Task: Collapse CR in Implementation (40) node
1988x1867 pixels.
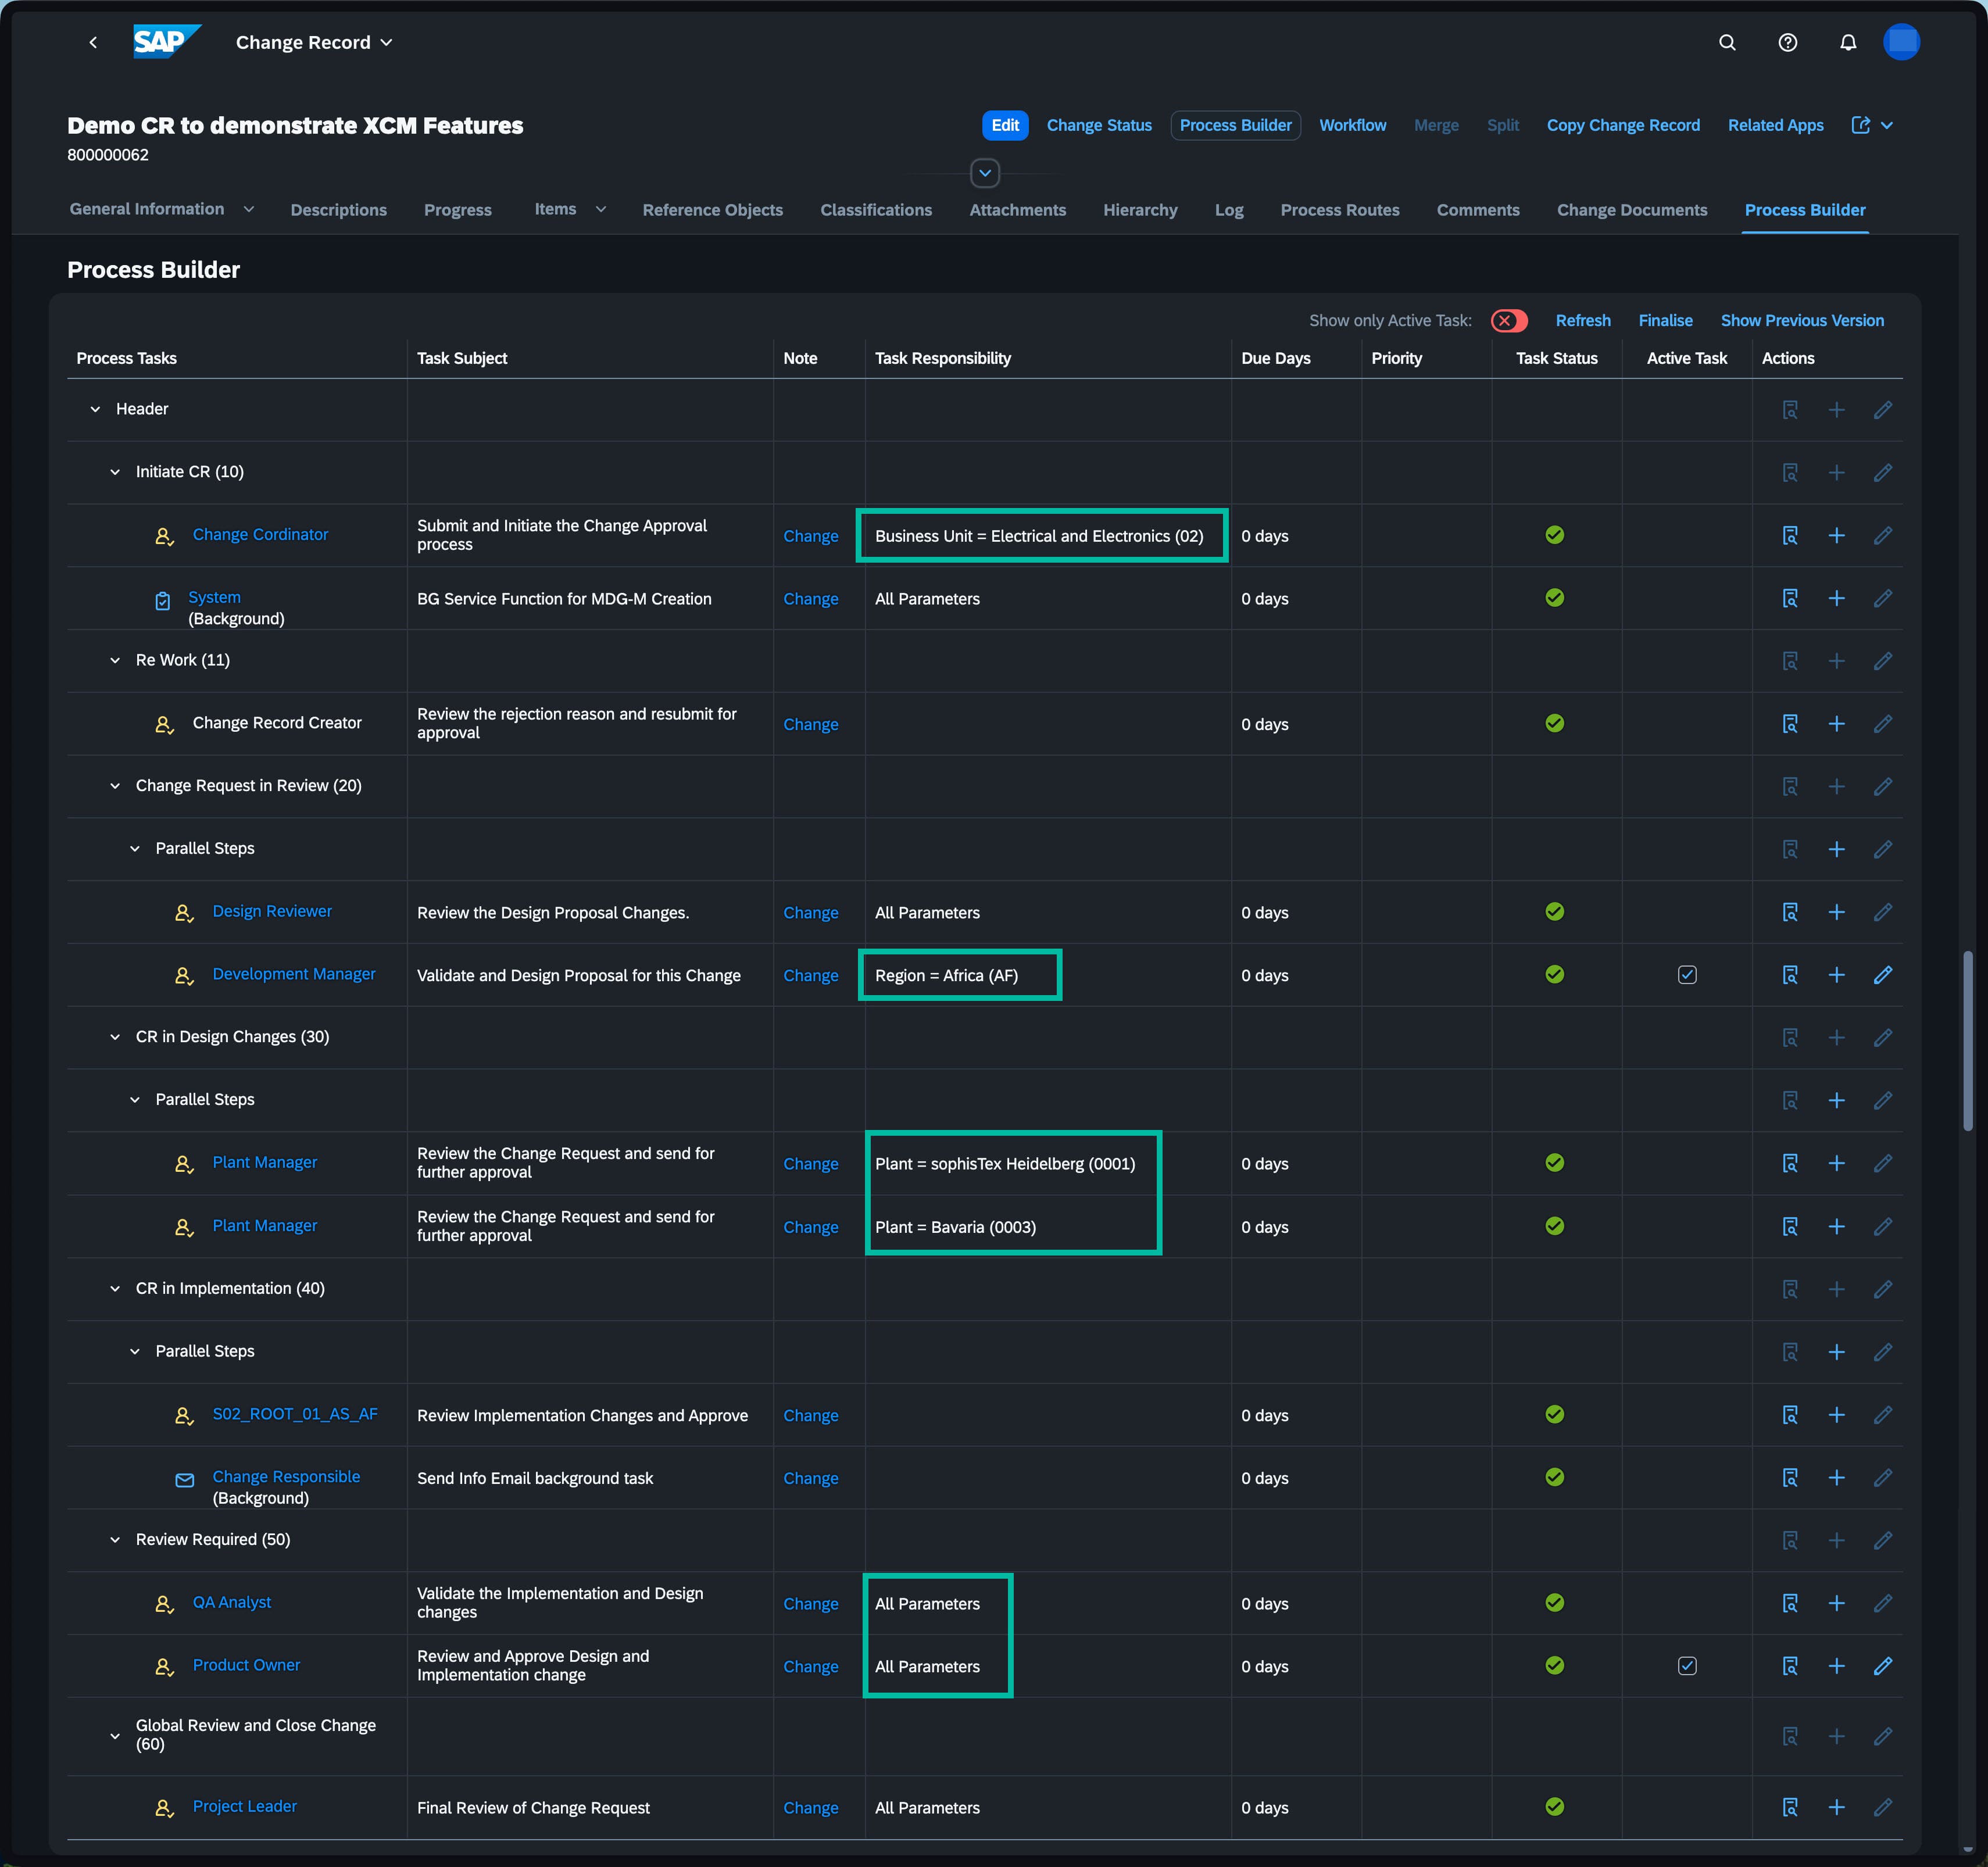Action: point(115,1289)
